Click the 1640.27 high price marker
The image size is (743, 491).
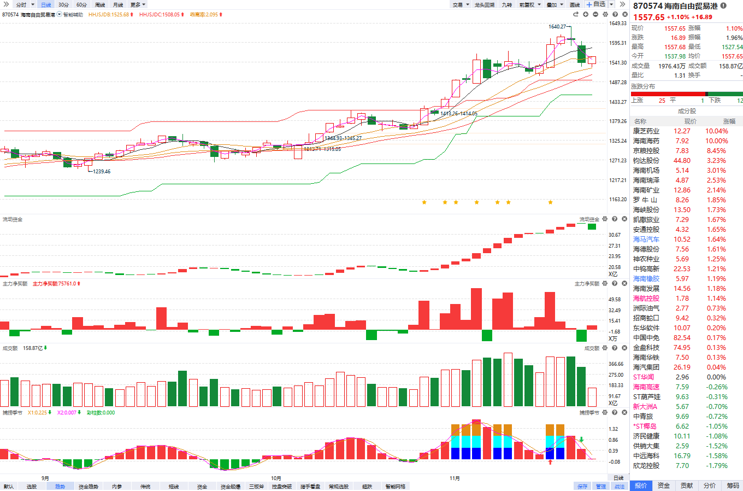pyautogui.click(x=557, y=26)
